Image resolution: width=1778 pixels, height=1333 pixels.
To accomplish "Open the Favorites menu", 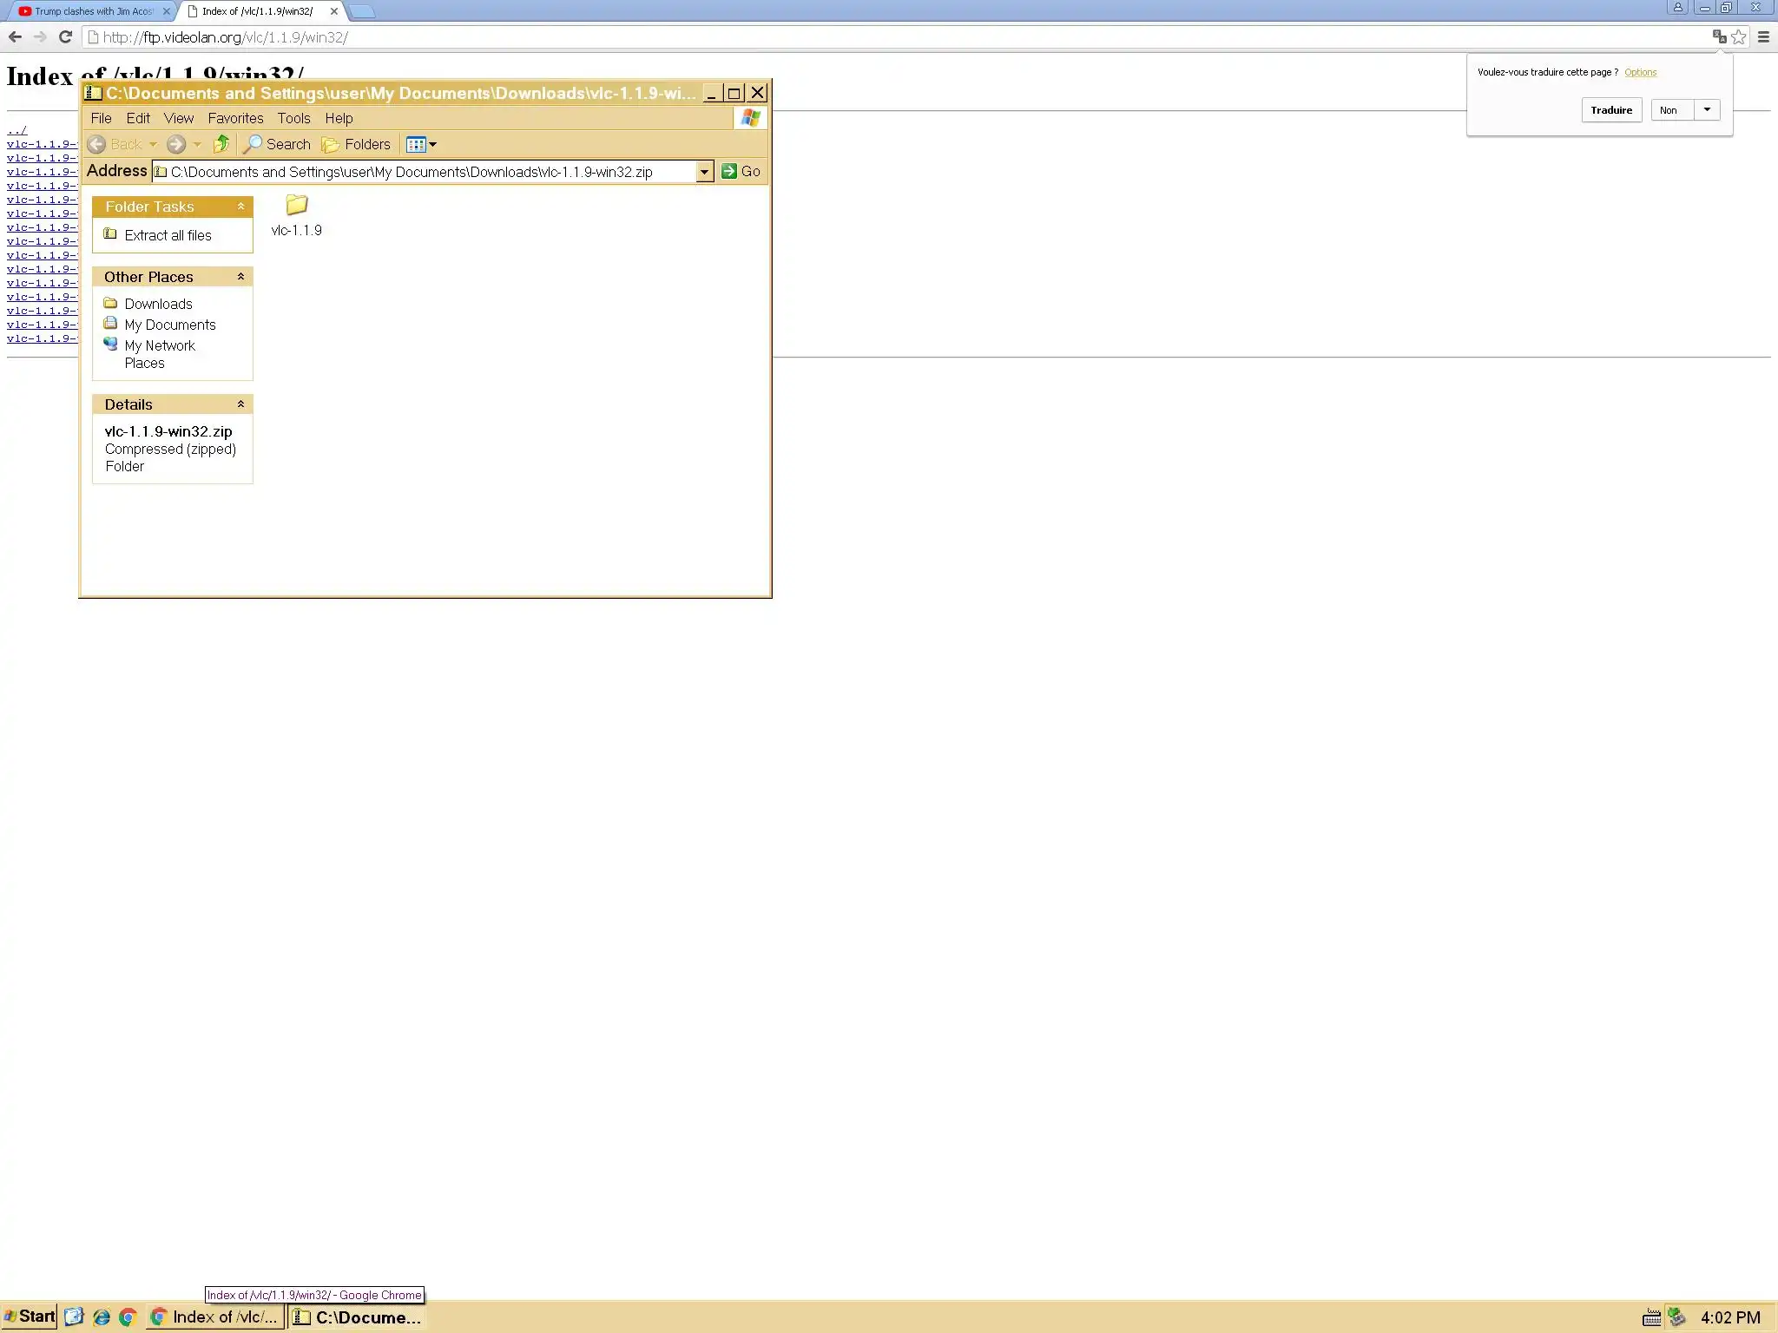I will point(235,118).
